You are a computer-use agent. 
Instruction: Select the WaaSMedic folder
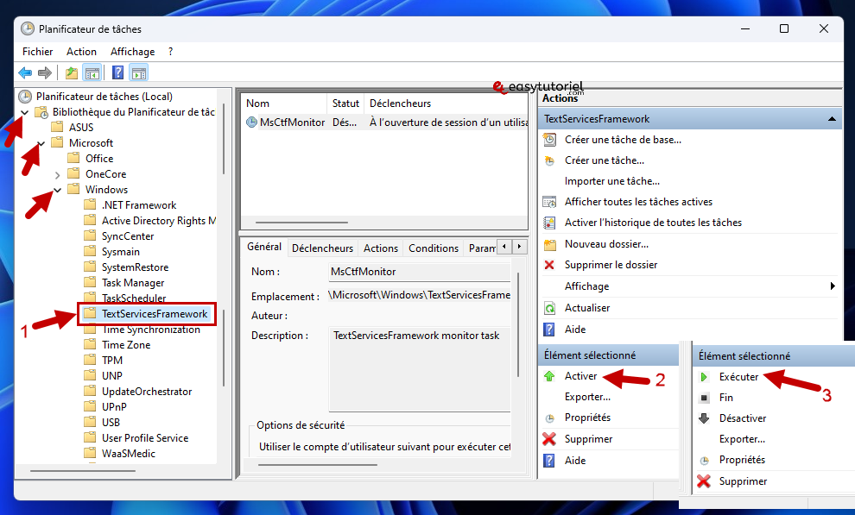pyautogui.click(x=129, y=454)
